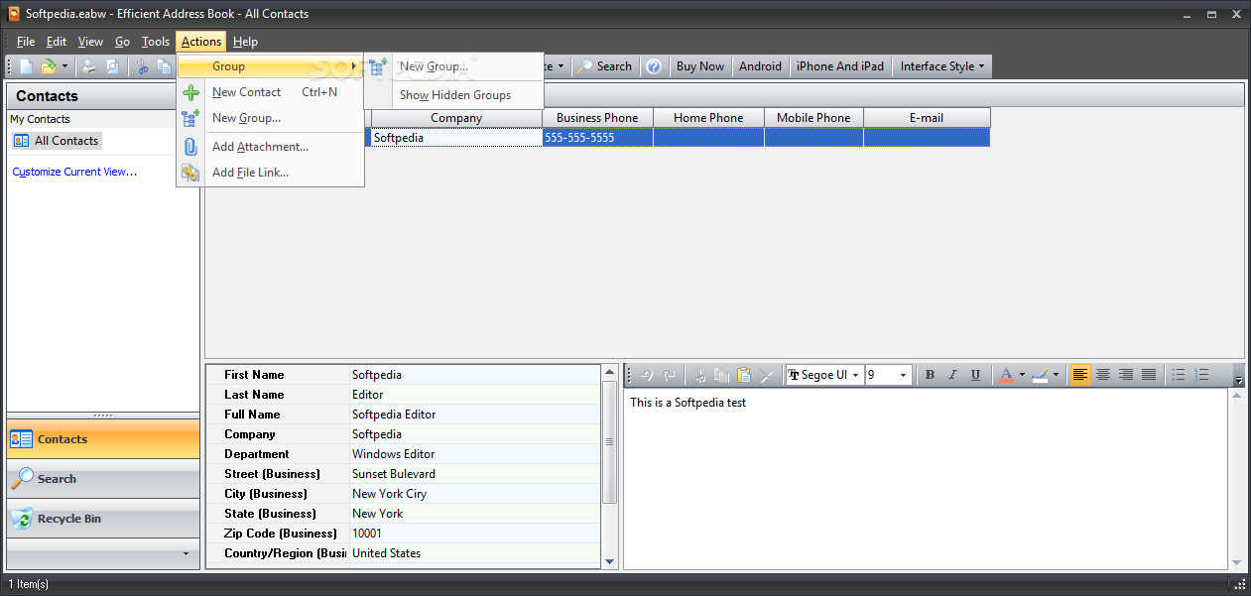The image size is (1251, 596).
Task: Click the Open folder toolbar icon
Action: coord(49,66)
